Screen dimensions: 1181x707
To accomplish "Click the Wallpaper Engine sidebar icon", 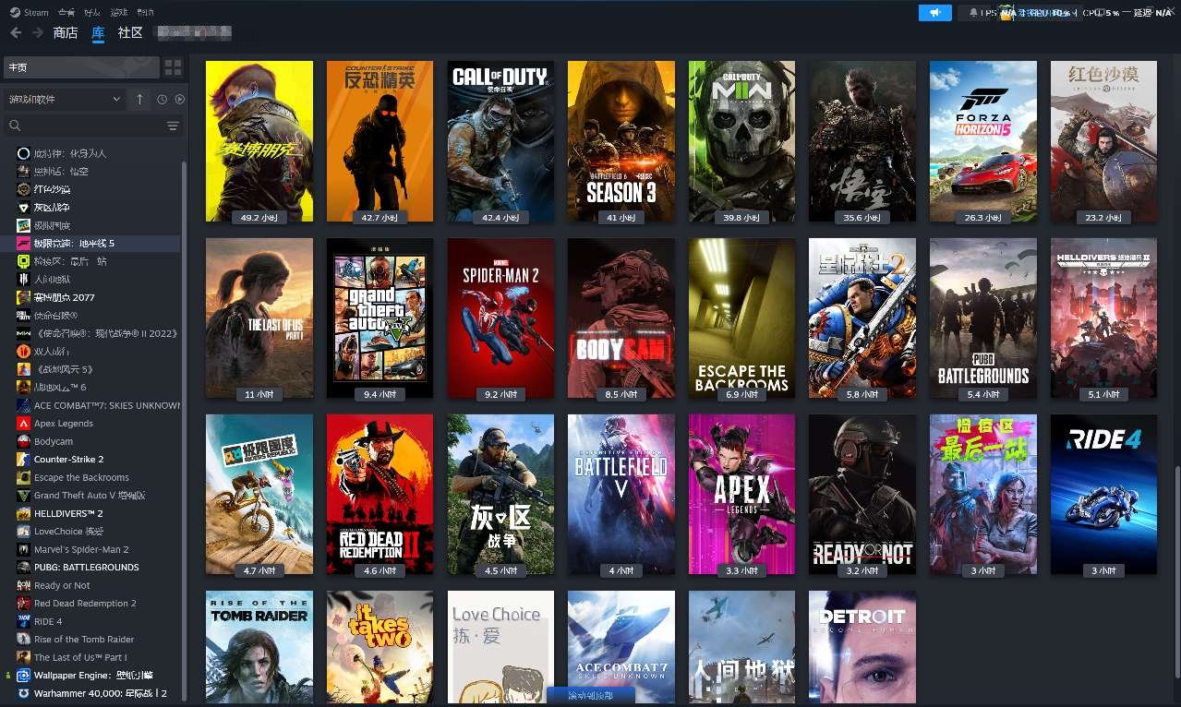I will (x=24, y=676).
